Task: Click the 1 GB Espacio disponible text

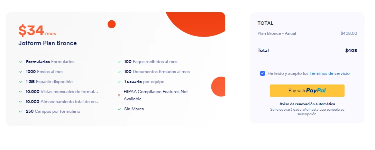Action: (49, 82)
